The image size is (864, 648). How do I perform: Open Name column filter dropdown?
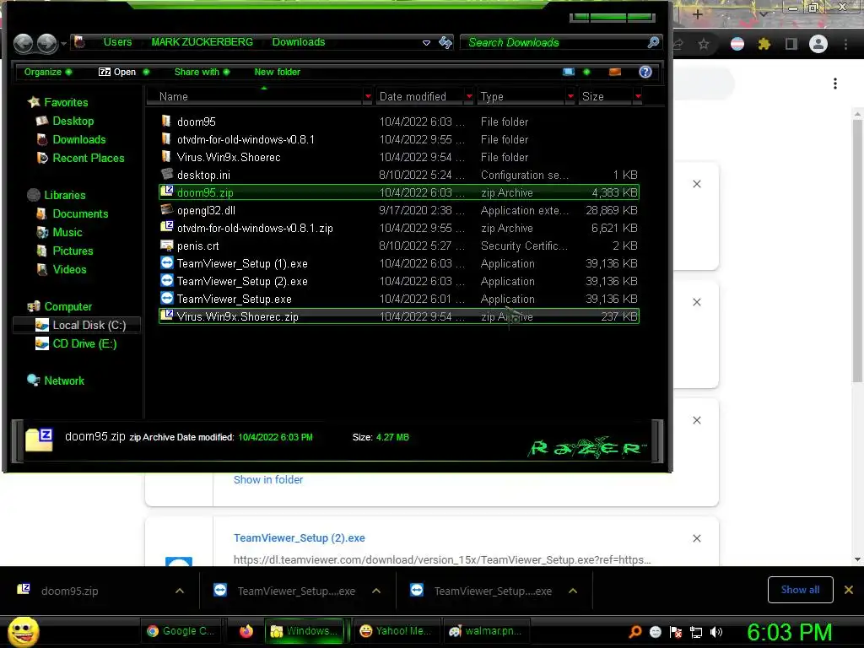click(368, 96)
